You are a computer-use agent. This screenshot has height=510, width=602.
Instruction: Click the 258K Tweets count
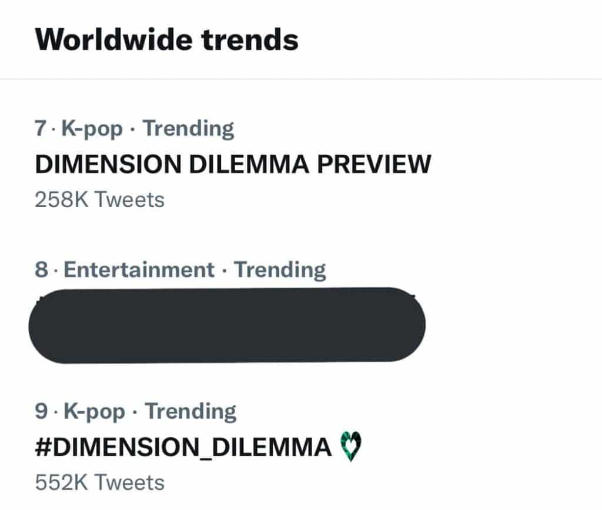(99, 199)
